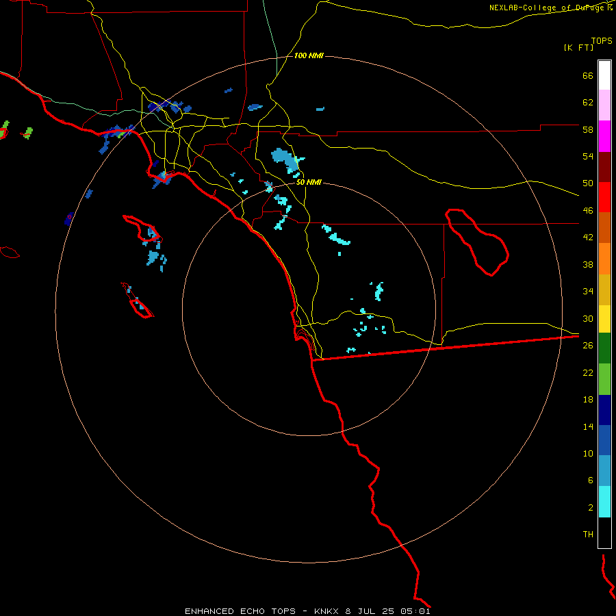The width and height of the screenshot is (616, 616).
Task: Click the bright orange legend swatch
Action: pos(604,259)
